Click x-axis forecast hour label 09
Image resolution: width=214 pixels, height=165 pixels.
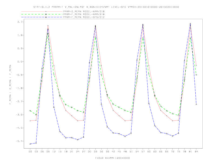pyautogui.click(x=48, y=152)
